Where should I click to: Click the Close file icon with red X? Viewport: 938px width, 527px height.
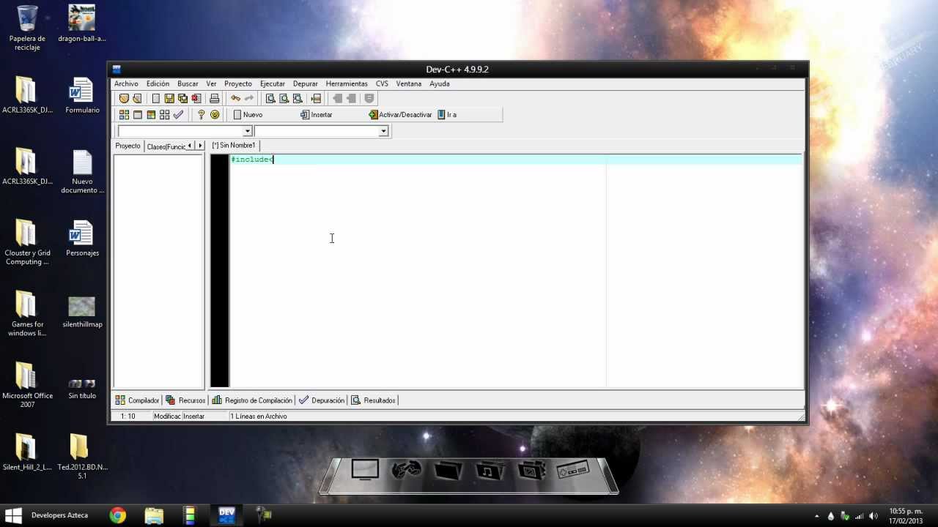[196, 98]
